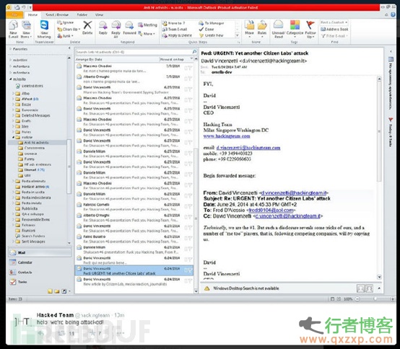400x349 pixels.
Task: Open the Sent Messages folder
Action: pyautogui.click(x=30, y=242)
